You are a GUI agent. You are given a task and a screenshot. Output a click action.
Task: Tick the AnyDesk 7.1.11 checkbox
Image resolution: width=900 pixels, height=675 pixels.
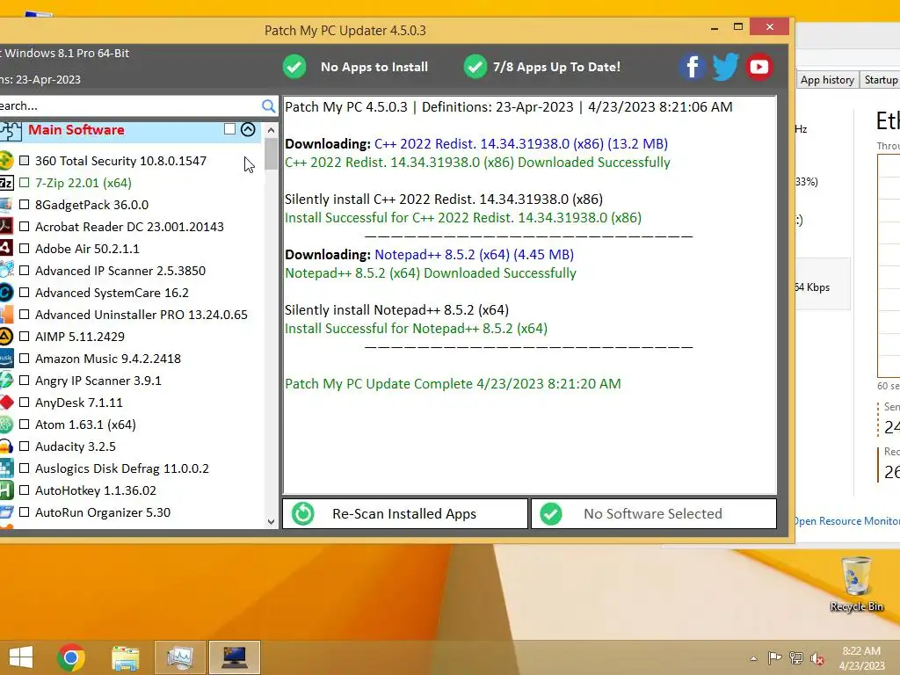point(24,403)
